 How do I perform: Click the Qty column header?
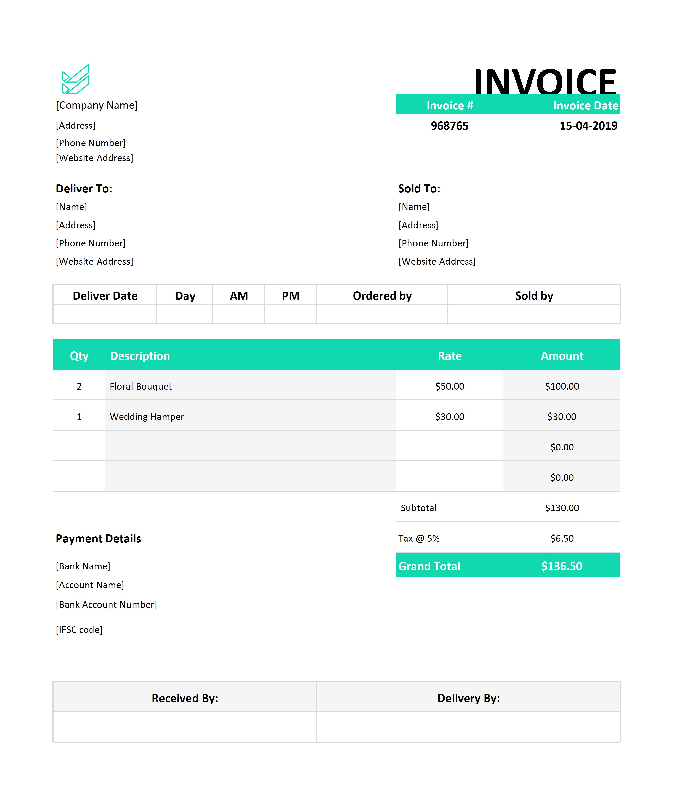[79, 356]
